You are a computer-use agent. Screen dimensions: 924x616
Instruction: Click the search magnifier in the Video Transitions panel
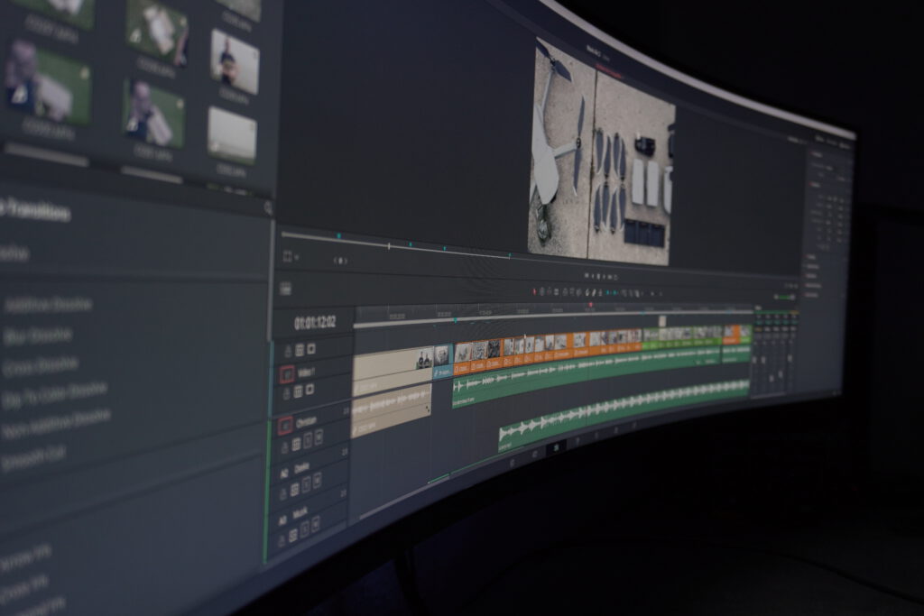[265, 207]
